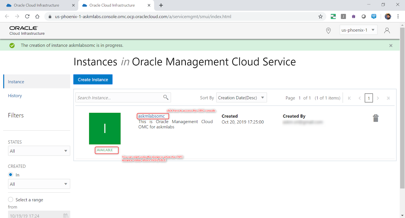Expand the Sort By Creation Date dropdown

point(241,98)
